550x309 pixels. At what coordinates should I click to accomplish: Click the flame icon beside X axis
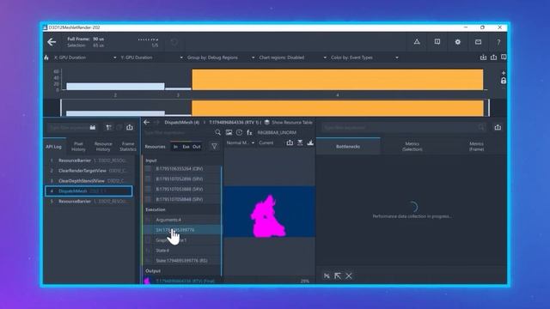click(x=46, y=58)
